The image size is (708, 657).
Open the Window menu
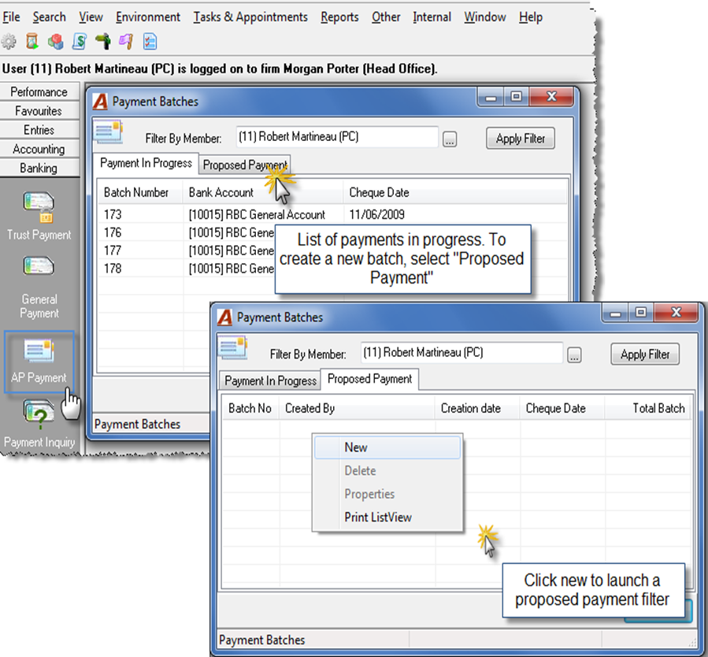[485, 17]
